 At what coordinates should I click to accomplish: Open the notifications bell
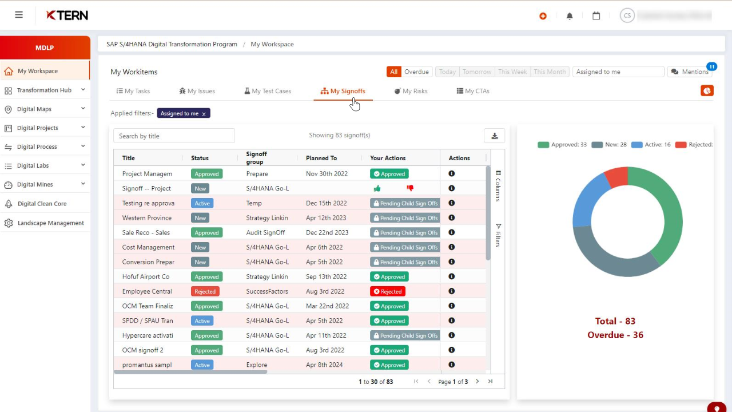(x=570, y=16)
